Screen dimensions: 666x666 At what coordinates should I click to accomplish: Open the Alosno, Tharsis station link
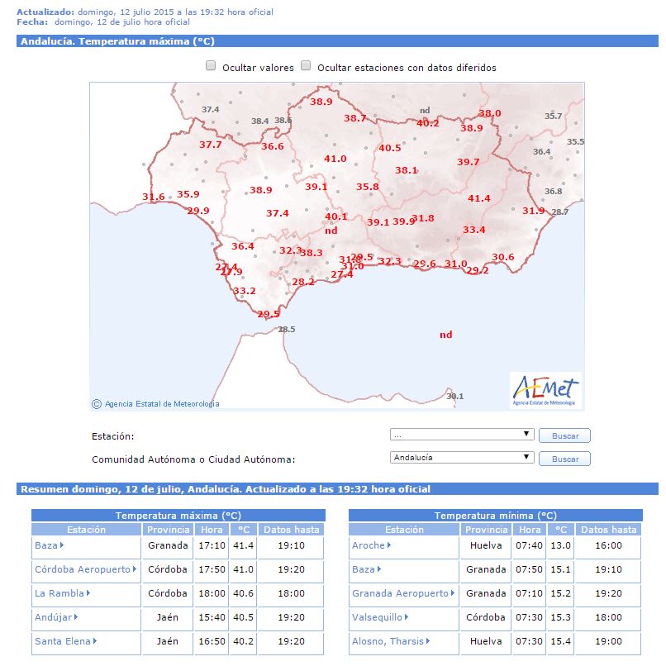point(391,641)
